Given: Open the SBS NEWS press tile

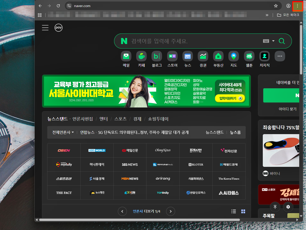Looking at the screenshot, I should pyautogui.click(x=130, y=165).
